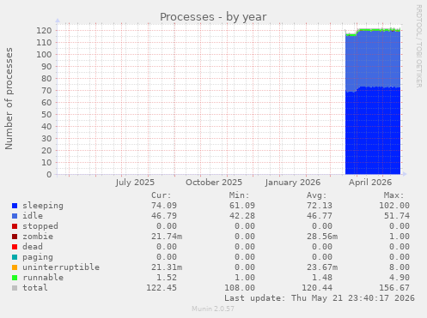Viewport: 427px width, 318px height.
Task: Click runnable maximum value 4.90
Action: 400,278
